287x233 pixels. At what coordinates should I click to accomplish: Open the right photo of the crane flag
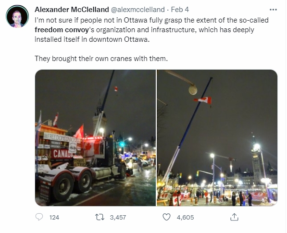coord(217,138)
